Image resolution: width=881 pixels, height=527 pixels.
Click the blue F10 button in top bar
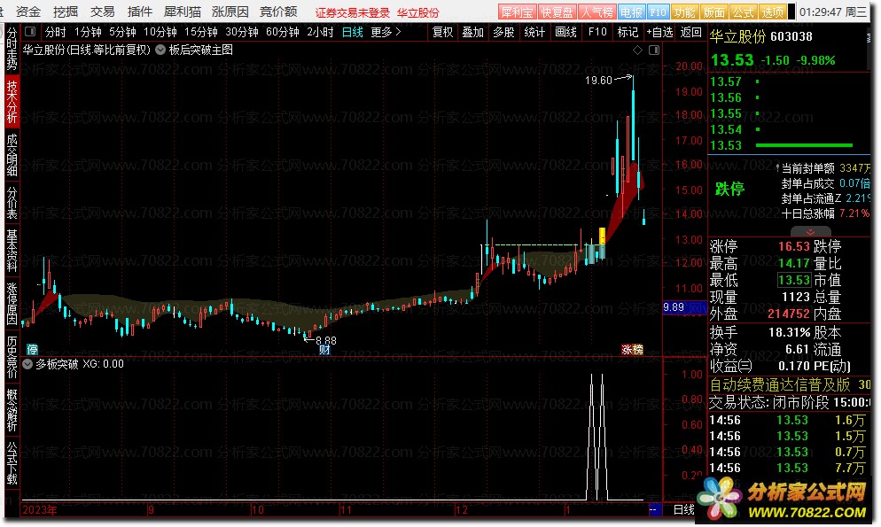click(x=658, y=12)
